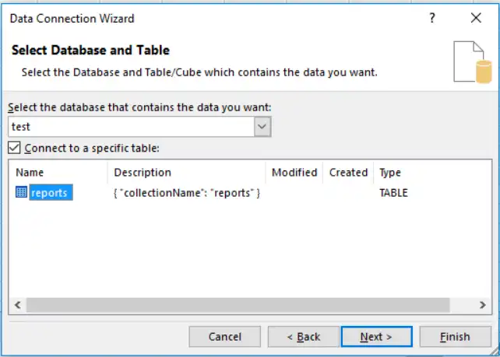This screenshot has width=500, height=357.
Task: Sort by the Name column header
Action: [30, 173]
